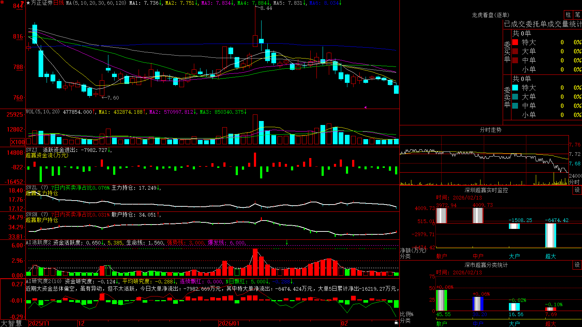Switch 龙虎看盘 to 柱 view
This screenshot has width=582, height=327.
tap(568, 15)
